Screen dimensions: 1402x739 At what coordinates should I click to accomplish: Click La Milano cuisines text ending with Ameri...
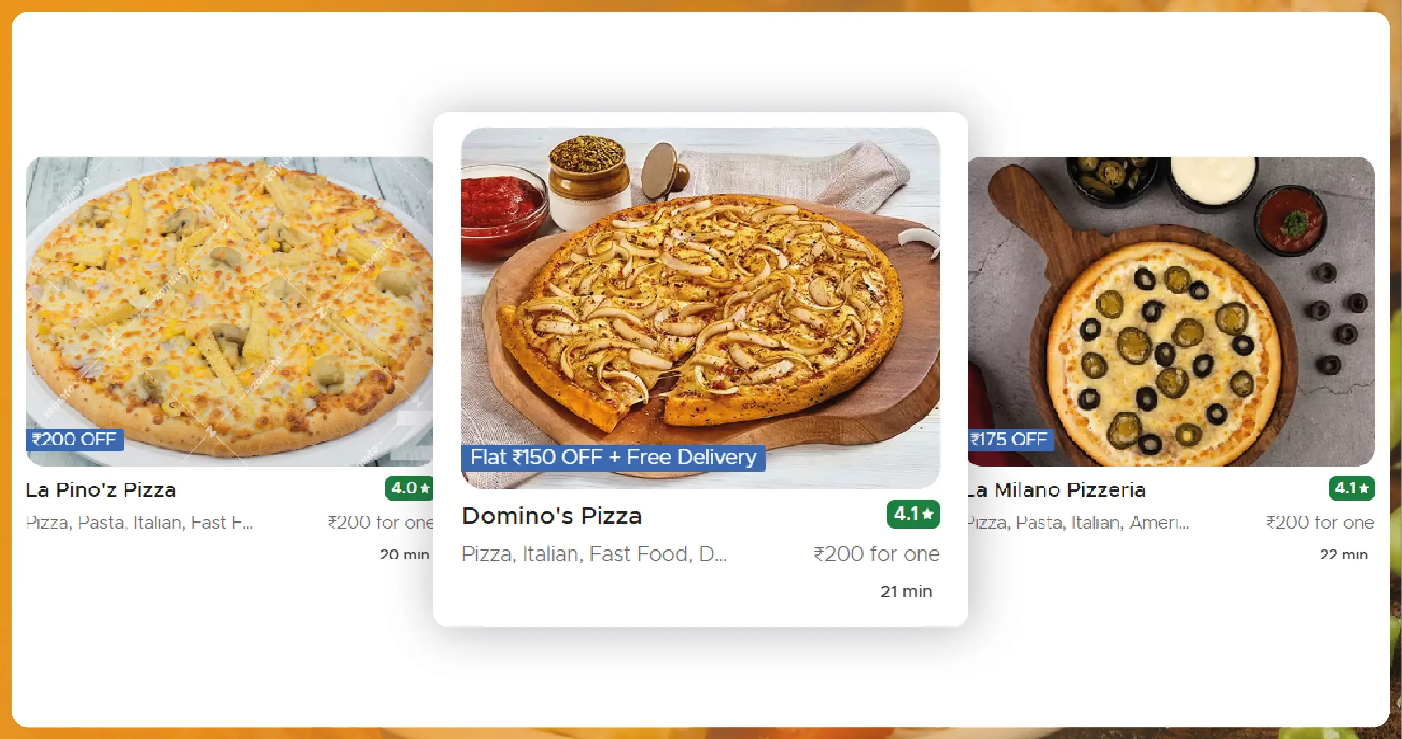pos(1078,523)
